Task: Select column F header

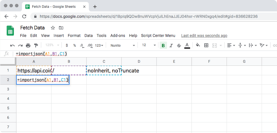Action: 209,61
